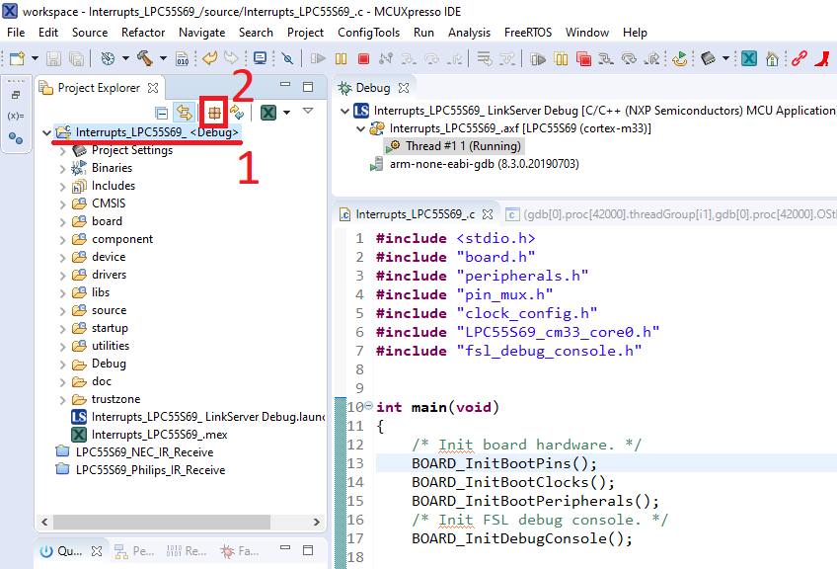Collapse the Interrupts_LPC55S69_ project tree
Image resolution: width=837 pixels, height=569 pixels.
tap(47, 132)
